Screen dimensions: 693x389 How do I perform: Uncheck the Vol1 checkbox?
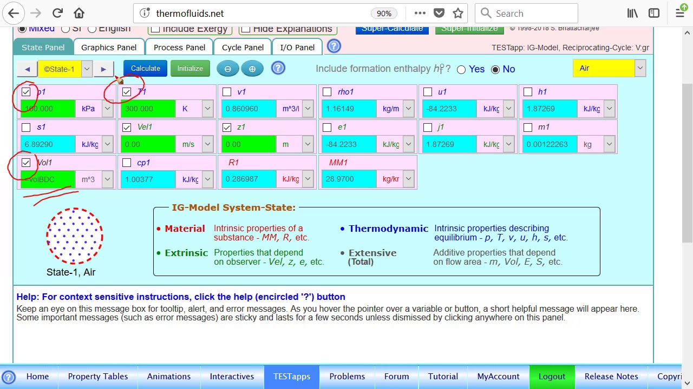(26, 163)
